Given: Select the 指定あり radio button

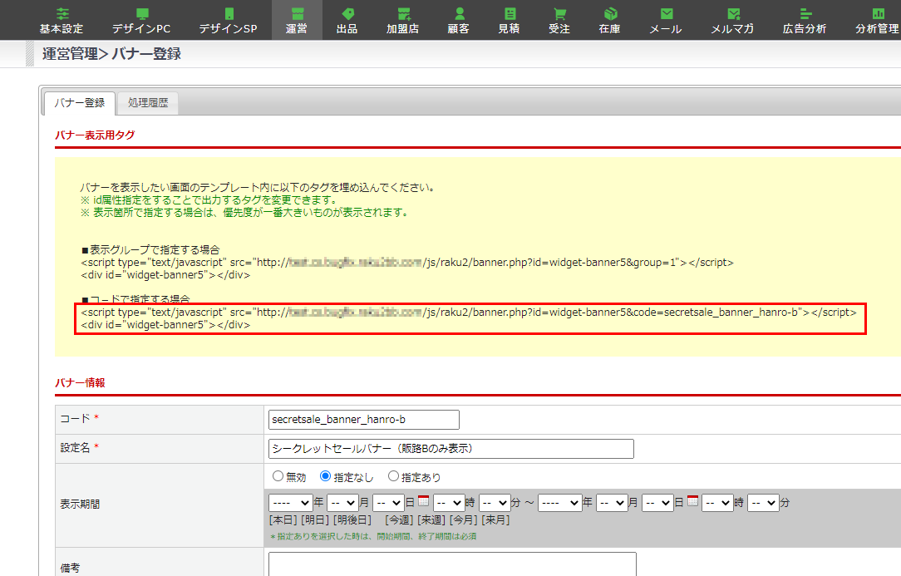Looking at the screenshot, I should coord(394,477).
